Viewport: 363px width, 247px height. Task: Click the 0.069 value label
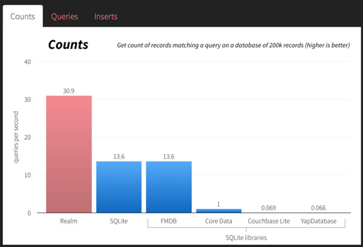(x=269, y=208)
